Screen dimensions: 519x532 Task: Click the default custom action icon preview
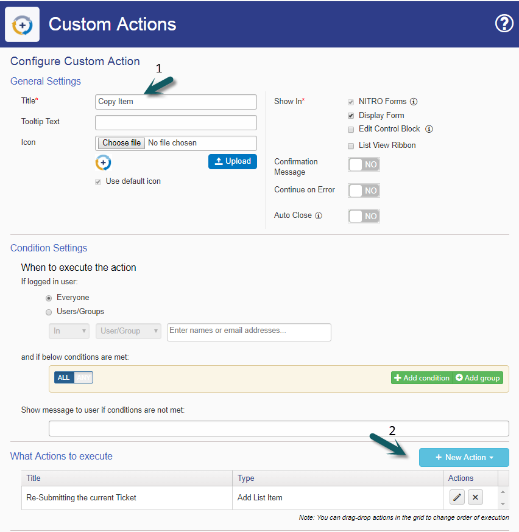coord(103,163)
